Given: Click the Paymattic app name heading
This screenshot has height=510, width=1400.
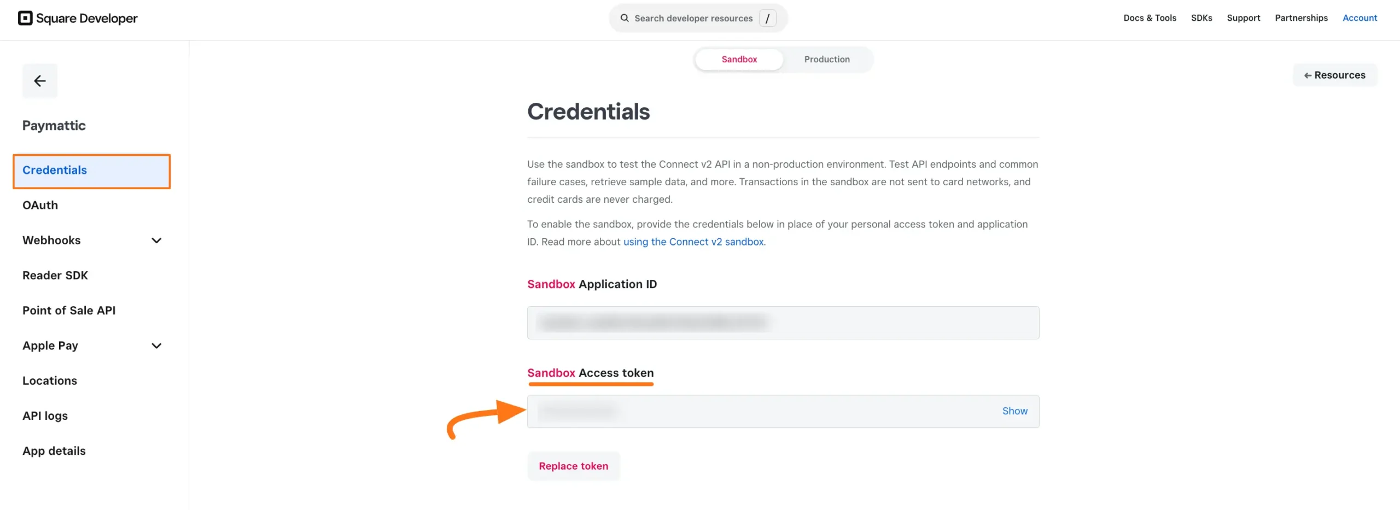Looking at the screenshot, I should 54,125.
